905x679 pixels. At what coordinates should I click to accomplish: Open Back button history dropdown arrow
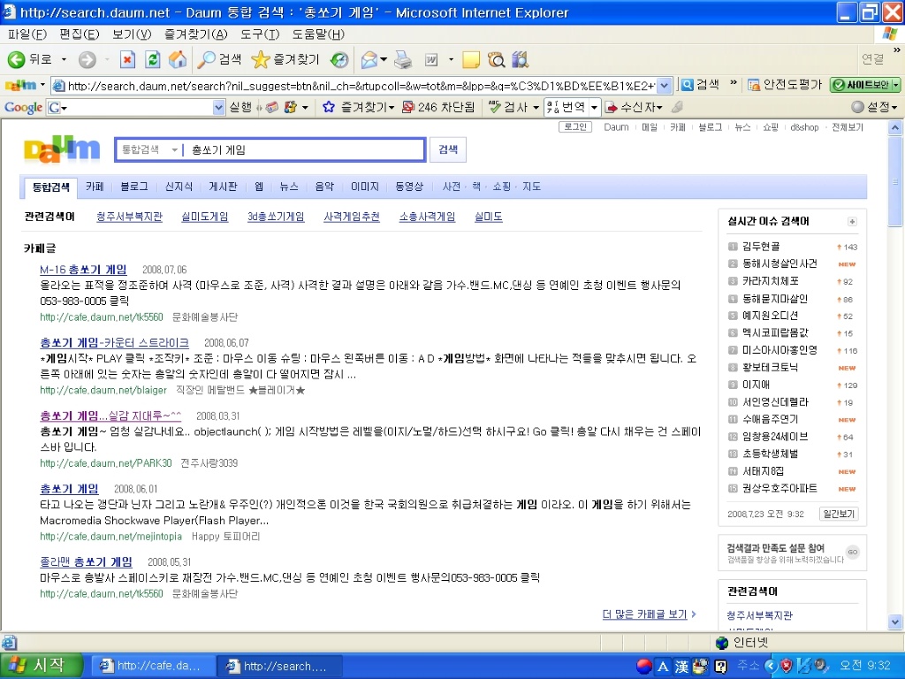click(64, 59)
